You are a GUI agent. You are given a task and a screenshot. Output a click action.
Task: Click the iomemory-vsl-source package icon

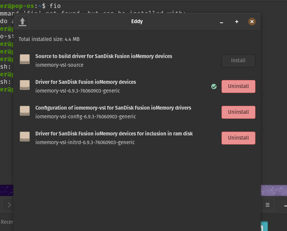tap(25, 60)
